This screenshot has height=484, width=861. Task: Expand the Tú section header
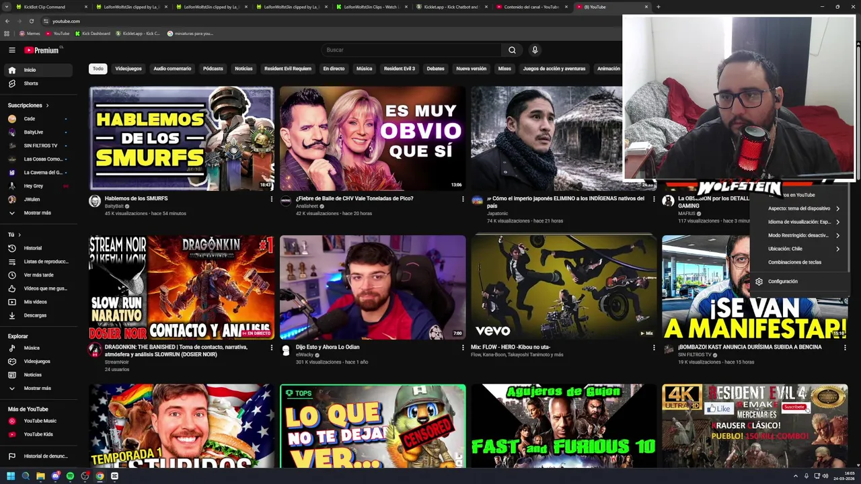[x=14, y=235]
